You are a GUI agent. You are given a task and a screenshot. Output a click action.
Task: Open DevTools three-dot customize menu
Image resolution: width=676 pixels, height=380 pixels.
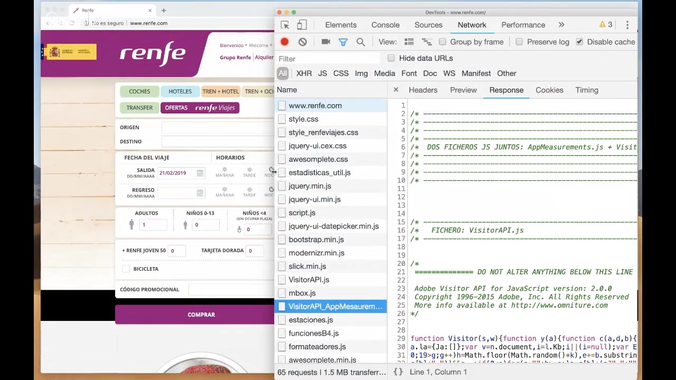[x=627, y=25]
